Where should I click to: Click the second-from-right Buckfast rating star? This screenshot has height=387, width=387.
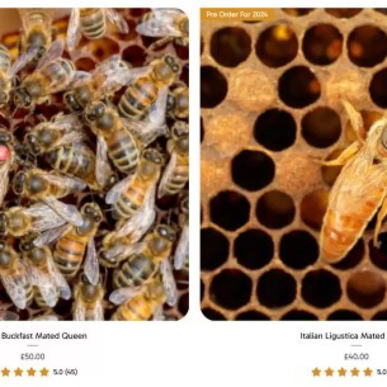point(32,372)
